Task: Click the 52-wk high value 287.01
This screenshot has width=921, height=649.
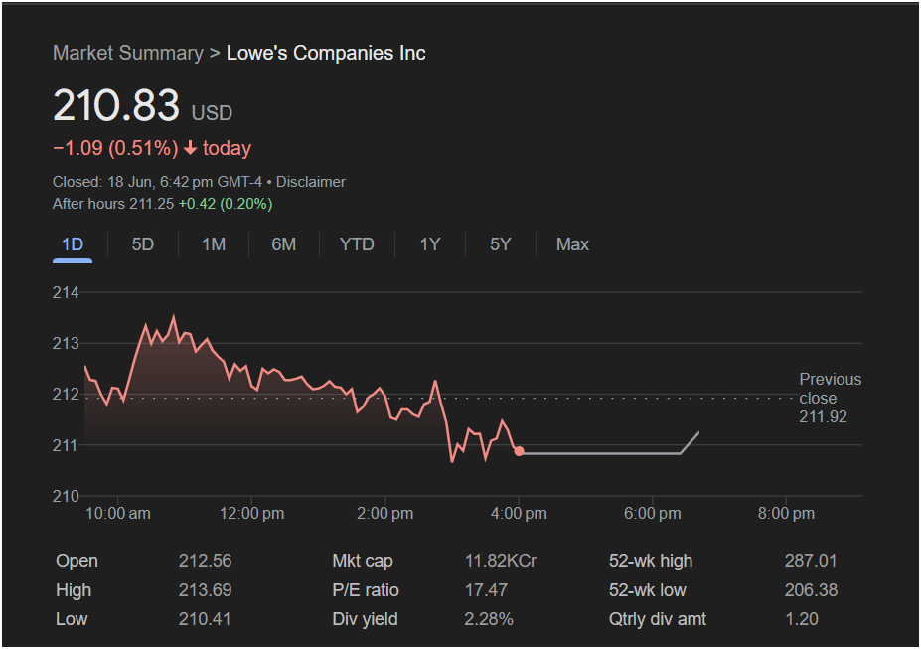Action: pos(811,561)
